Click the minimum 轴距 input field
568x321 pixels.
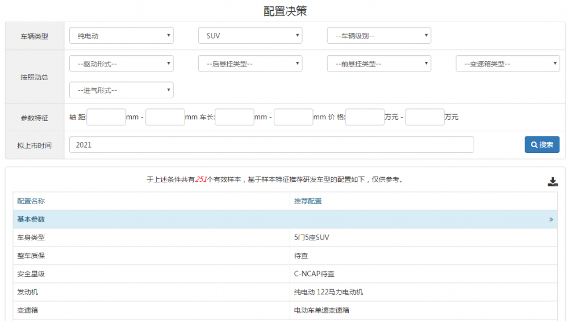coord(106,117)
